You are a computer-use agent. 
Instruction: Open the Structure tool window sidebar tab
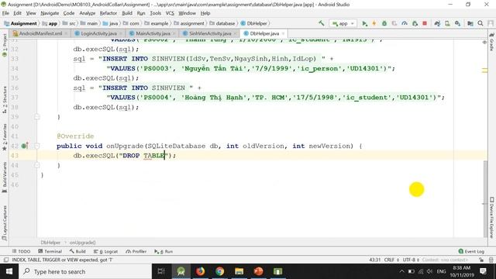pos(5,100)
